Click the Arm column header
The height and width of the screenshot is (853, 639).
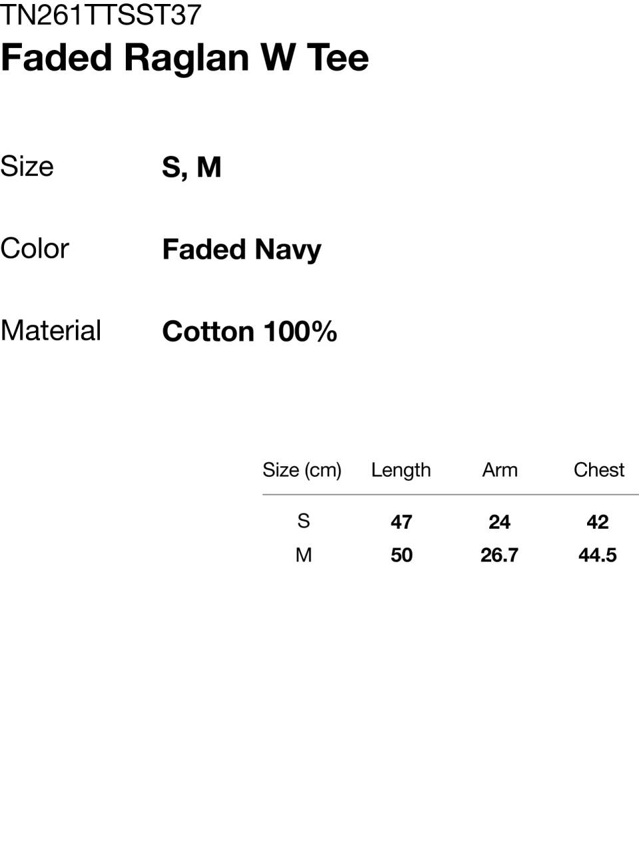(x=500, y=470)
